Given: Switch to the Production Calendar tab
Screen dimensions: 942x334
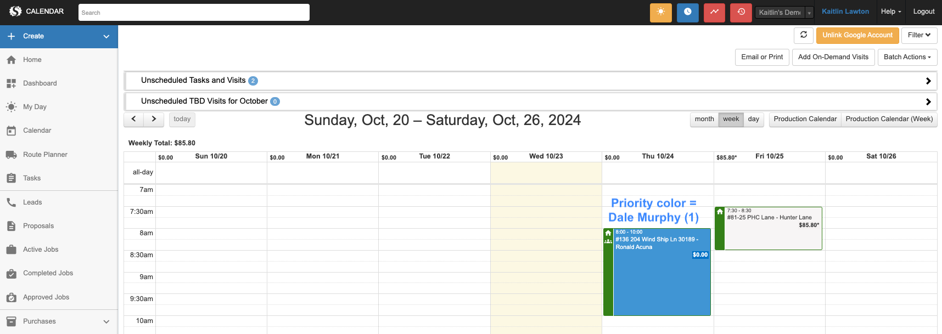Looking at the screenshot, I should point(805,119).
